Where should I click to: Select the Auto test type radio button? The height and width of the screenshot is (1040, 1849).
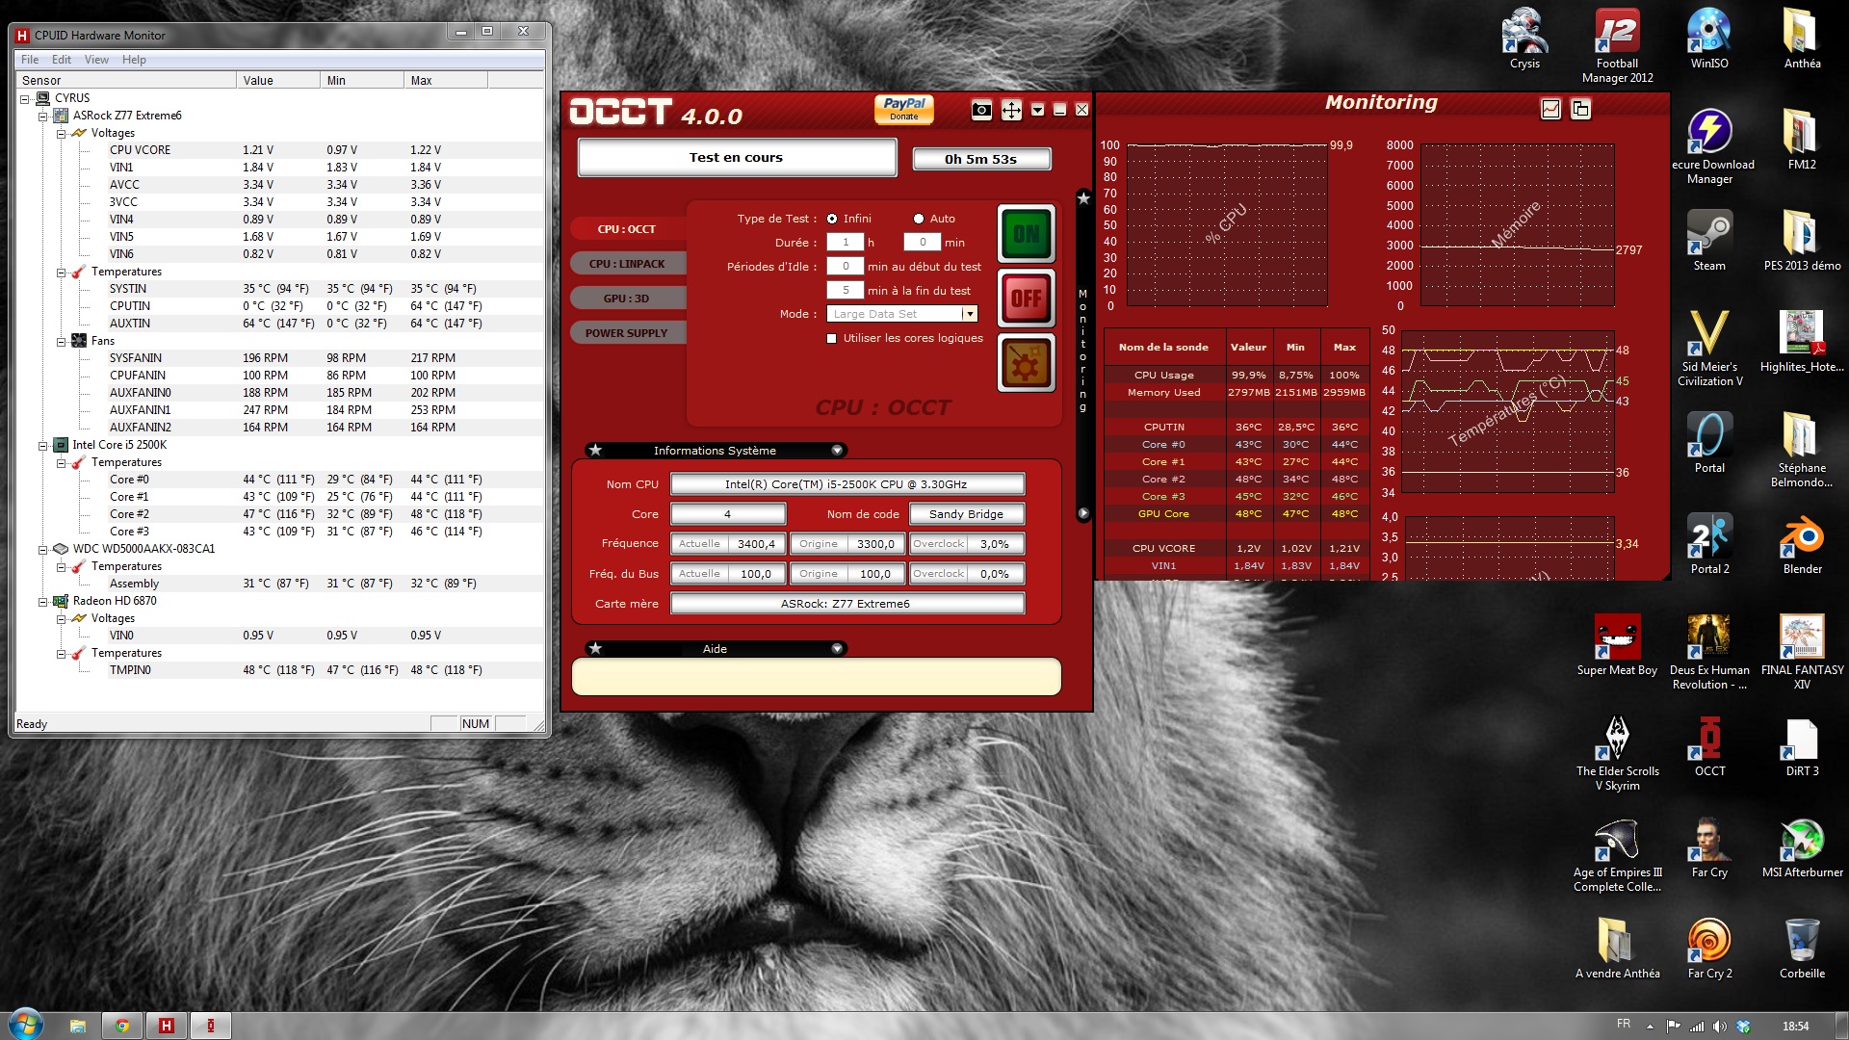coord(919,219)
